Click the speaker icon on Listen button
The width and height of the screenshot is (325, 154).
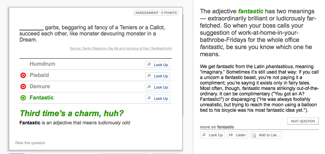[x=231, y=135]
